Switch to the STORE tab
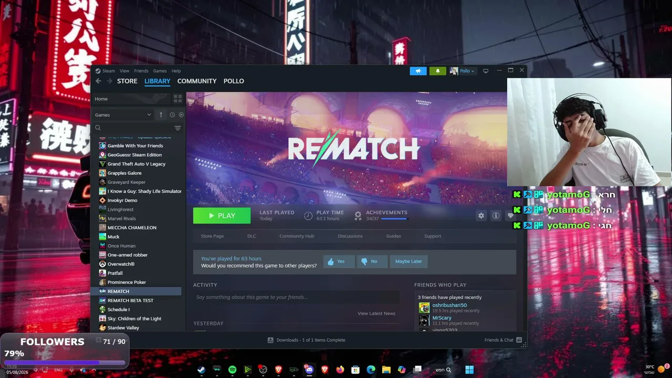 point(127,81)
